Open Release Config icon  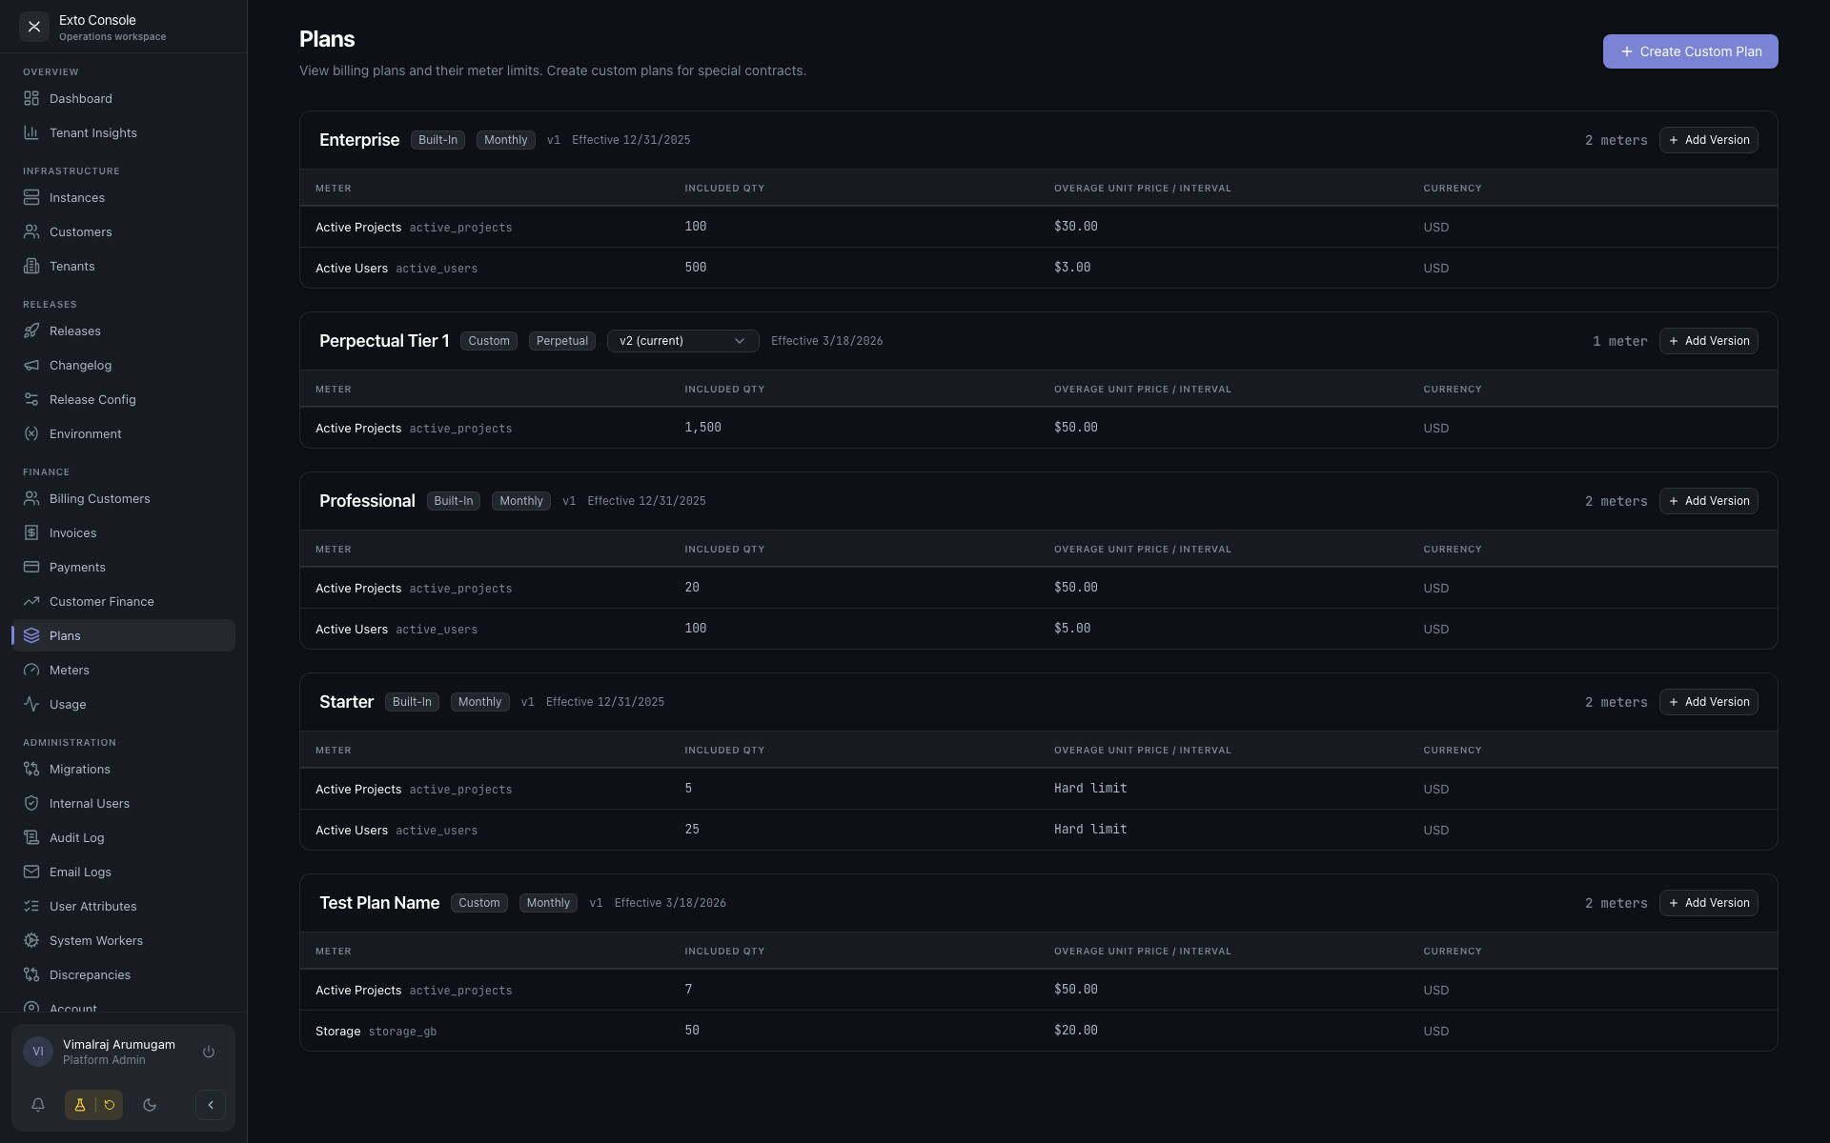click(31, 399)
